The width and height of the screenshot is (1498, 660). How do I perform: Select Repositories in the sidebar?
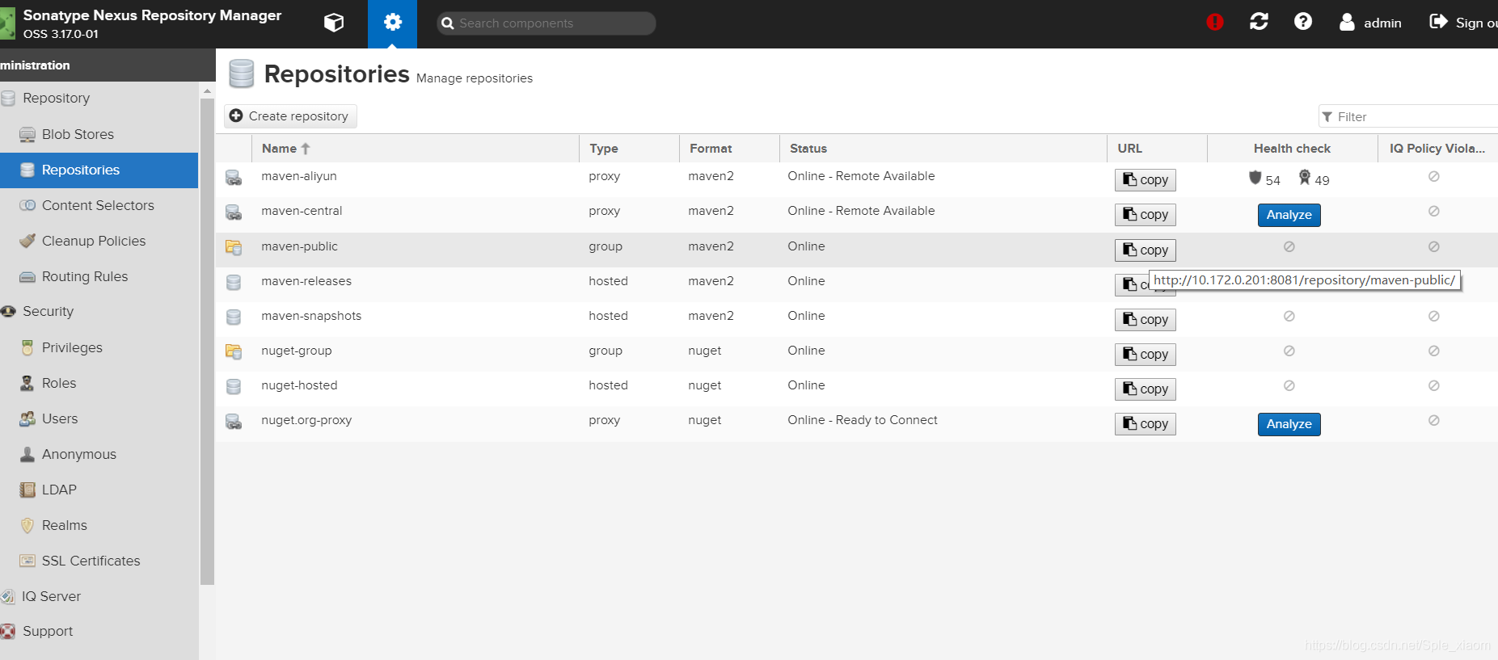click(x=99, y=170)
